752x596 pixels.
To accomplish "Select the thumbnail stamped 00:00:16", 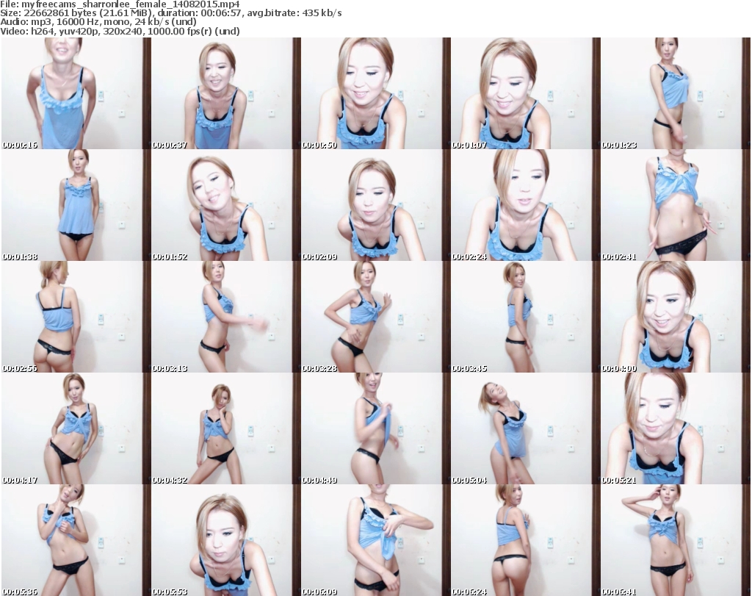I will [76, 93].
